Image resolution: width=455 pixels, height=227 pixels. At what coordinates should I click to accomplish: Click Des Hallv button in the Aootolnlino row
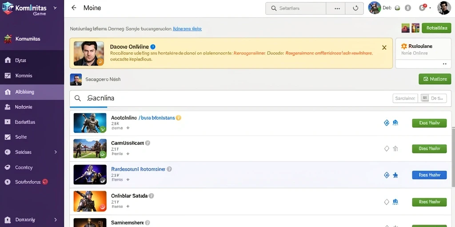coord(429,123)
